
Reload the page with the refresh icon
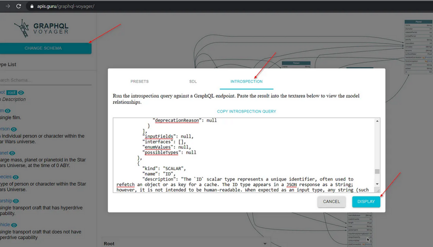coord(19,6)
